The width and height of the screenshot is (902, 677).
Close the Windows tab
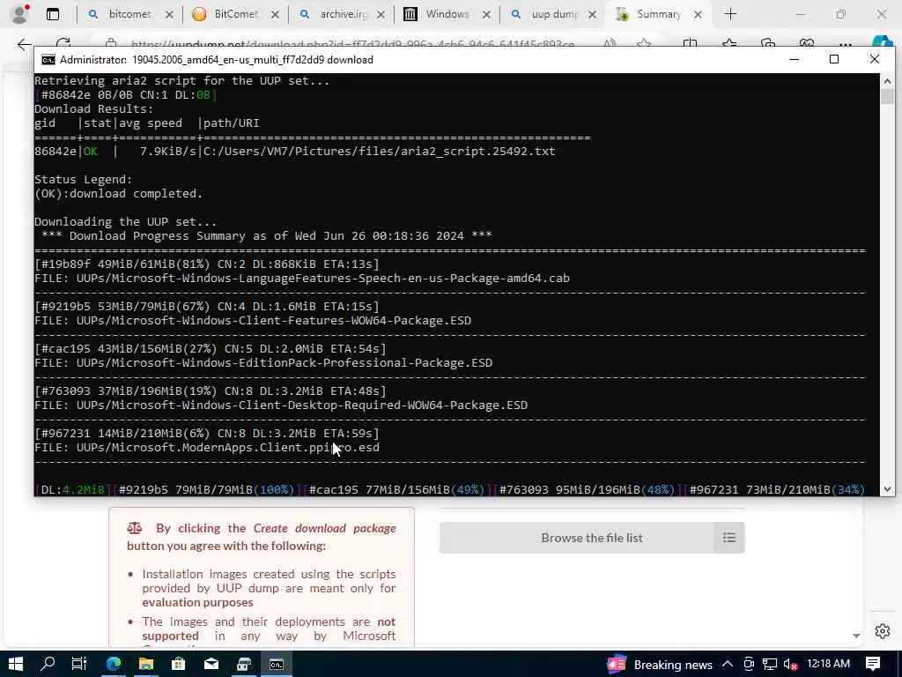pos(486,15)
